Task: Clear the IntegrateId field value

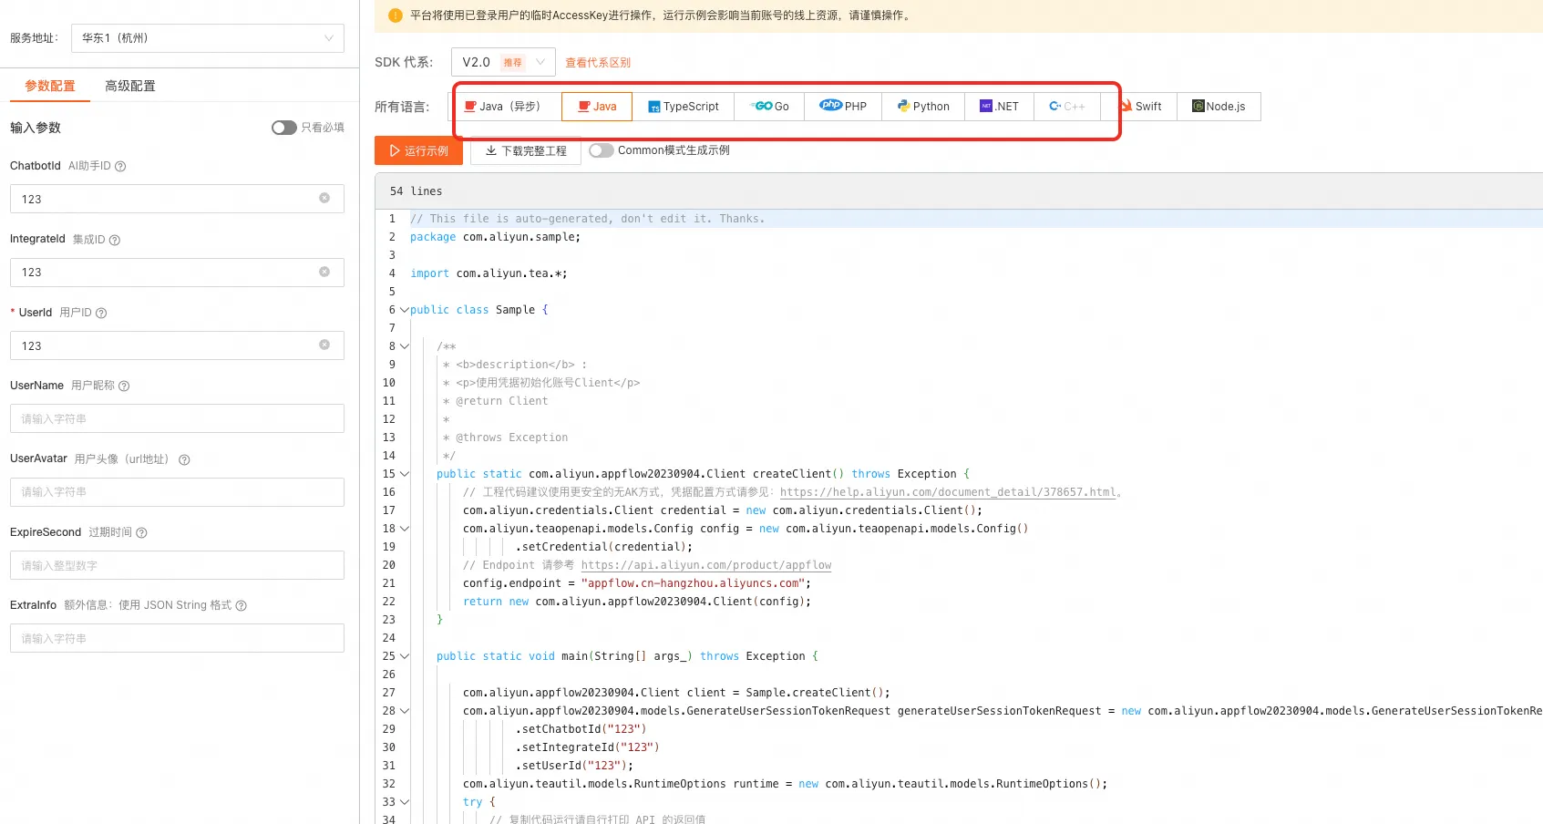Action: [324, 272]
